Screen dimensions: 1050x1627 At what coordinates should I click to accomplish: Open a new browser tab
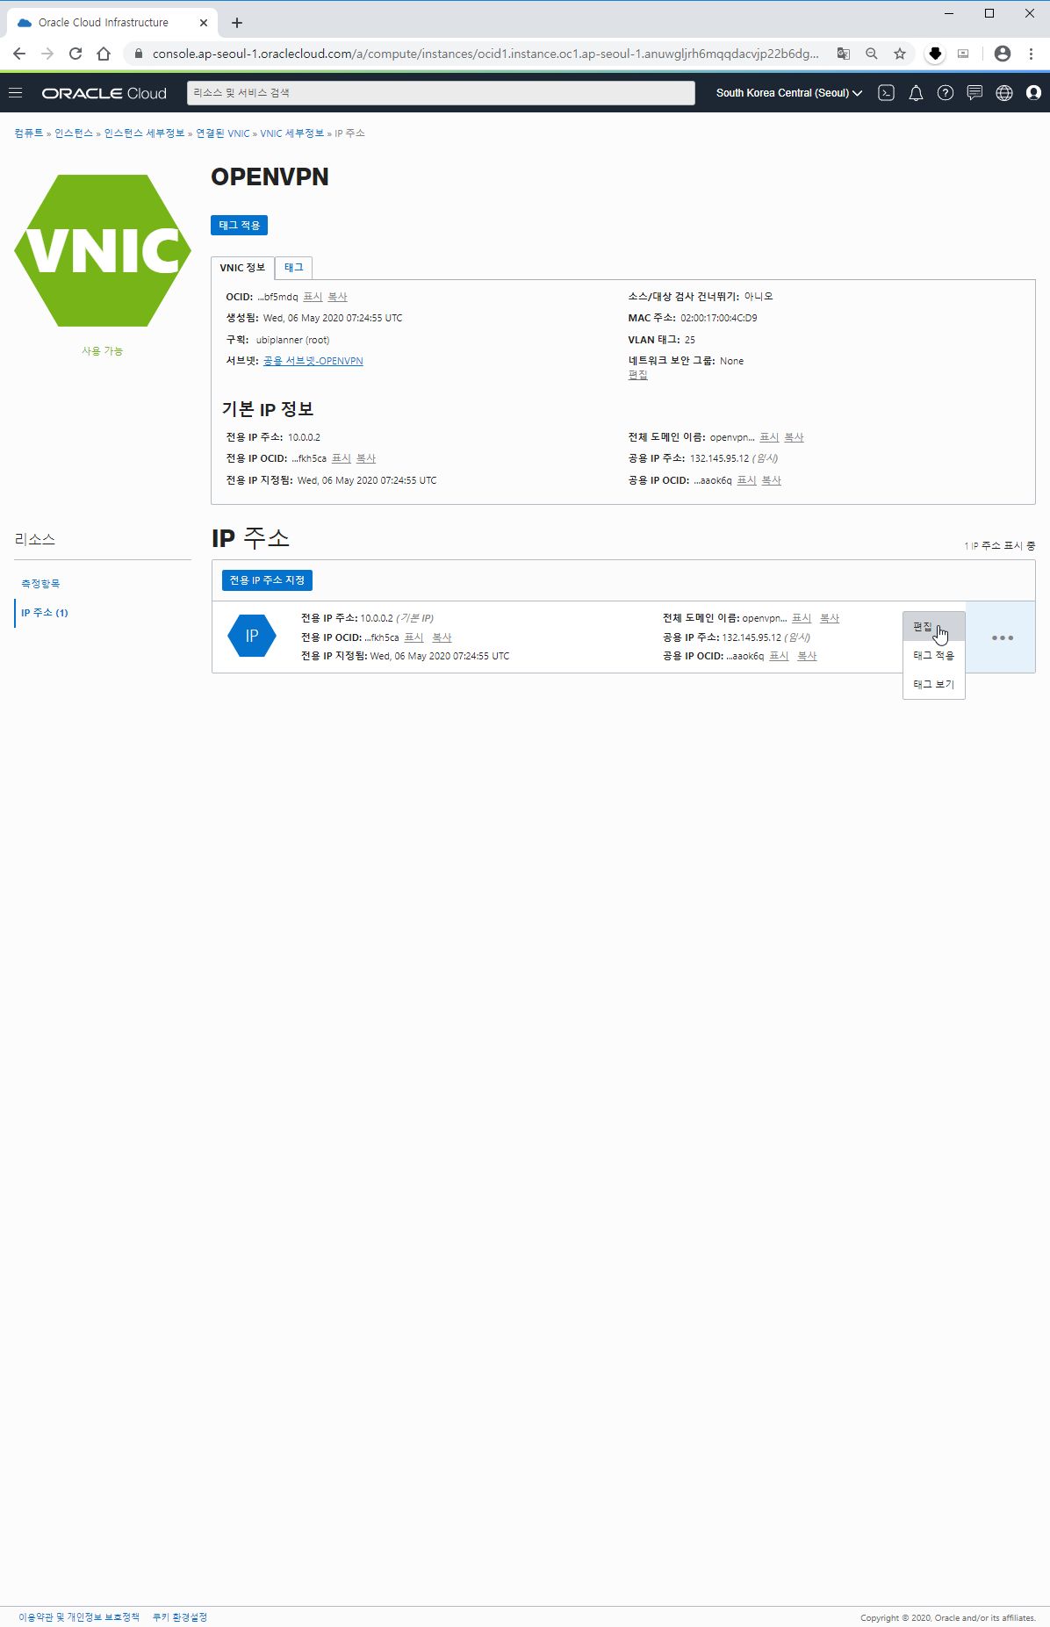[237, 23]
